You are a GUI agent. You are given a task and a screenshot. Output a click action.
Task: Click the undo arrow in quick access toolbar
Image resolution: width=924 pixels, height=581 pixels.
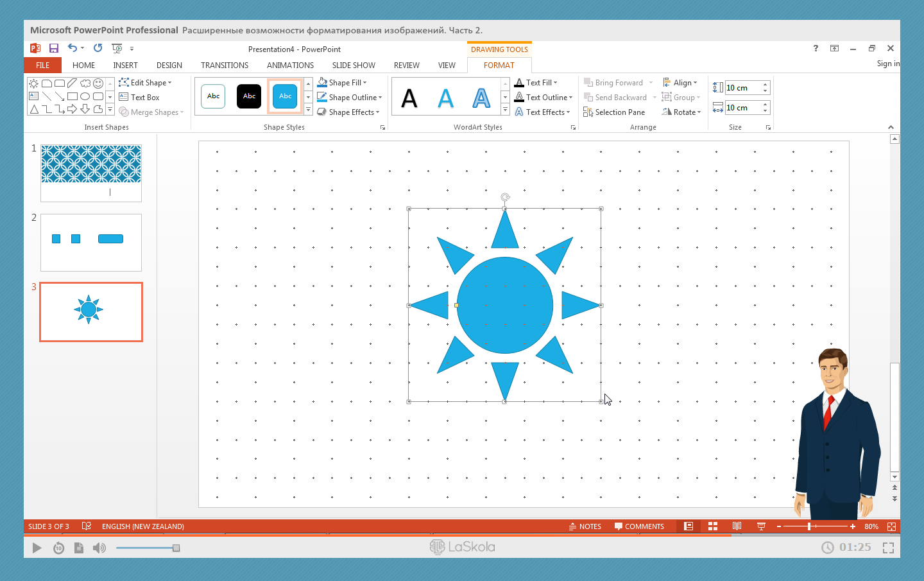tap(73, 48)
